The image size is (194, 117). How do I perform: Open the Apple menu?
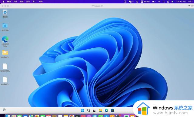point(3,2)
